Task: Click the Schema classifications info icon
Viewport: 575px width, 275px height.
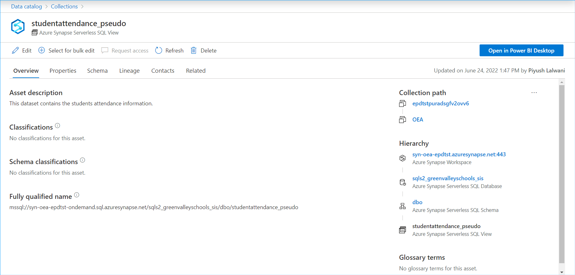Action: click(x=82, y=160)
